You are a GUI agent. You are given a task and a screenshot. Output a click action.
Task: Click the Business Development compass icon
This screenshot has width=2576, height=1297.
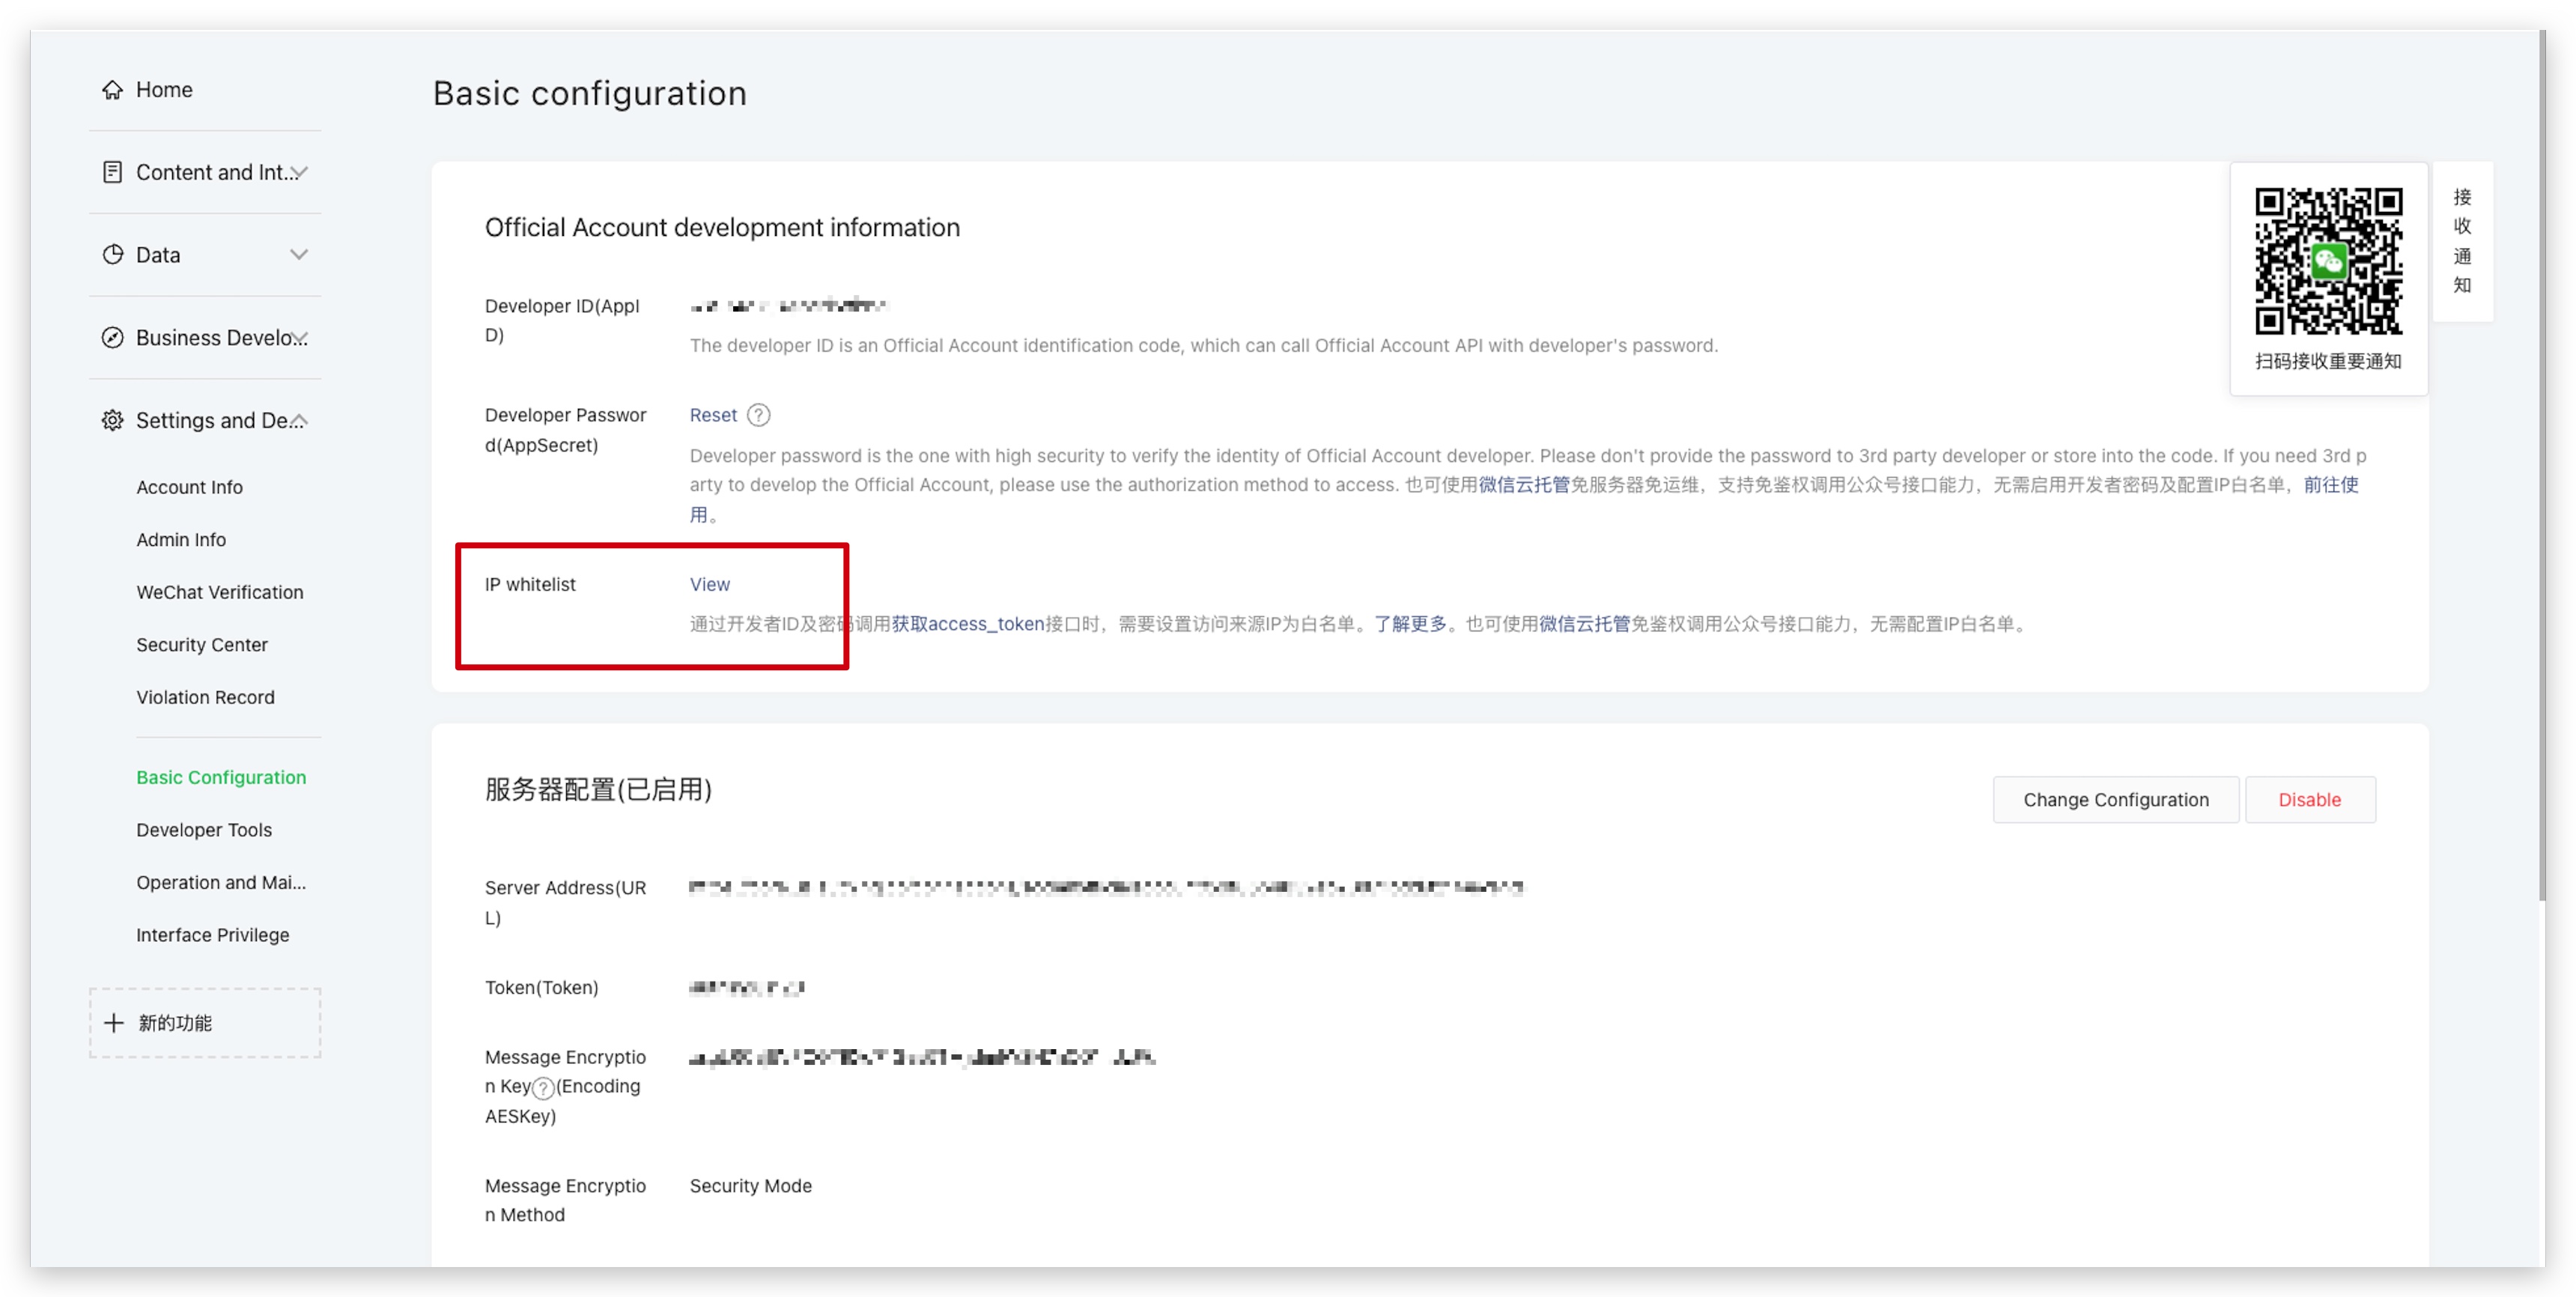[x=112, y=338]
